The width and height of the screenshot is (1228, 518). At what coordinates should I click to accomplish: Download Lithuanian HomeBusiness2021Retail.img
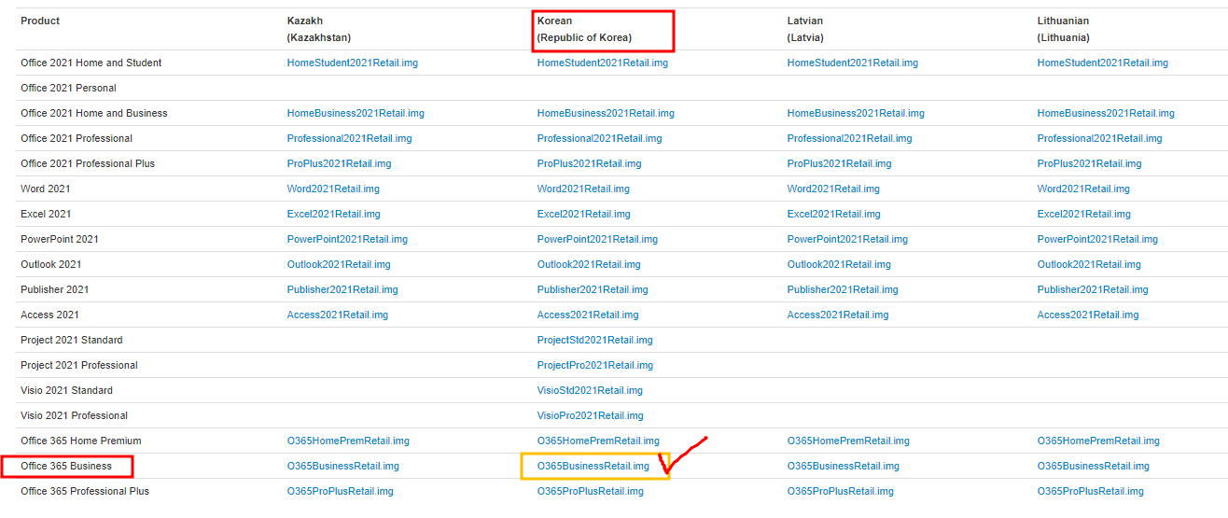click(1106, 113)
